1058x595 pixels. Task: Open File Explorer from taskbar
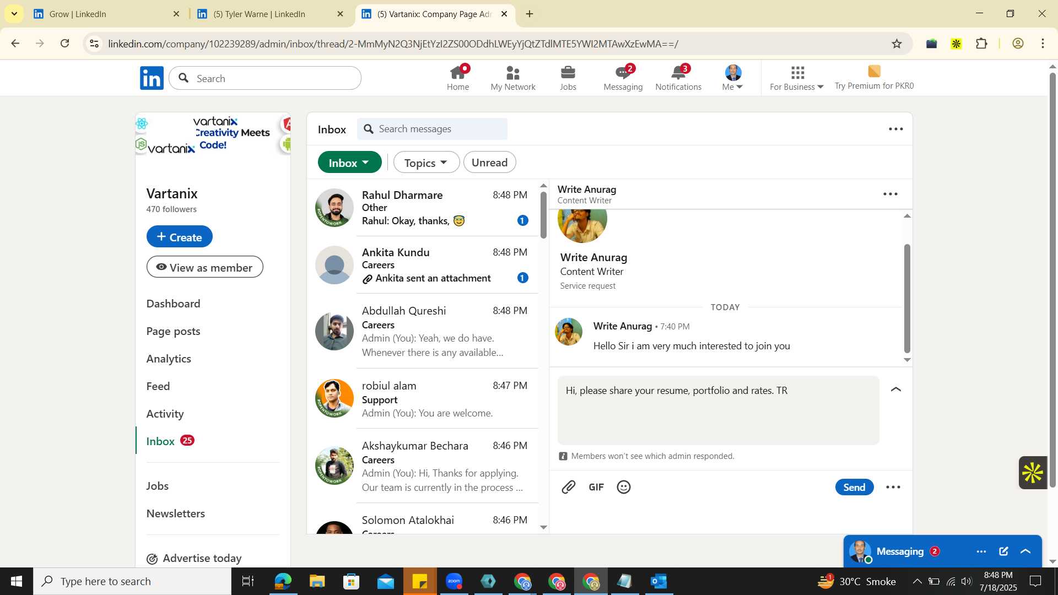point(317,581)
